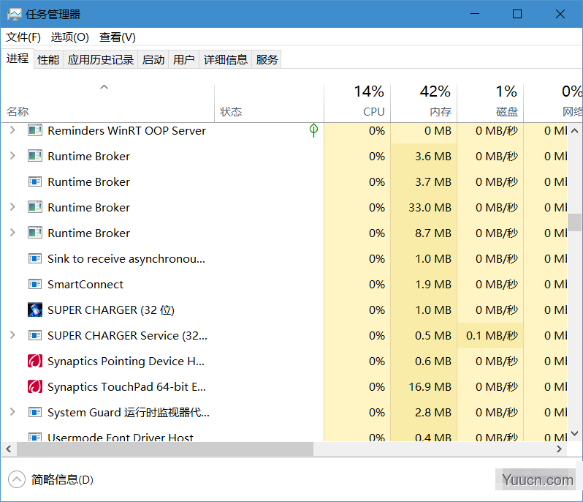Sort by the 内存 42% column header
583x502 pixels.
[x=424, y=102]
